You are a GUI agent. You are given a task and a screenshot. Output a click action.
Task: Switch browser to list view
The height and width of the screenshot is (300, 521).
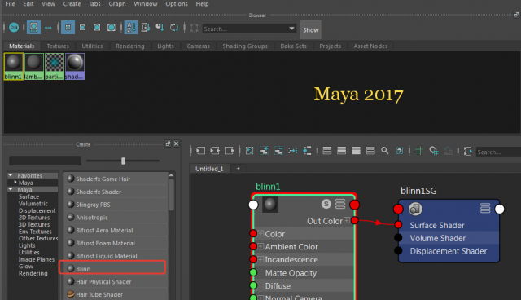[x=48, y=28]
